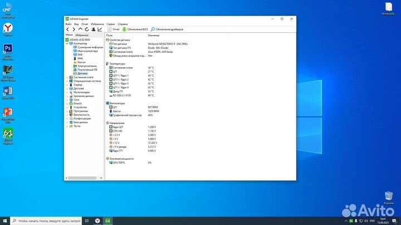This screenshot has height=225, width=401.
Task: Refresh the sensor readings
Action: point(87,29)
